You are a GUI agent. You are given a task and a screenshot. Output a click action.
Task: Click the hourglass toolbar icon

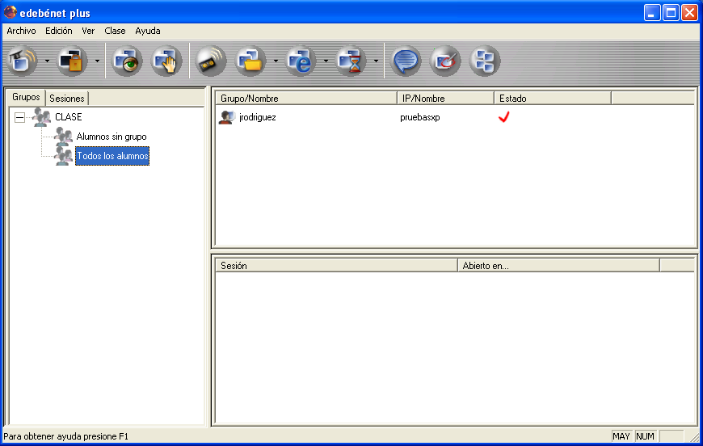pos(351,61)
